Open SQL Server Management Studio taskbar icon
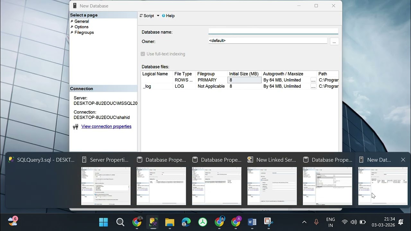The width and height of the screenshot is (411, 231). (153, 222)
